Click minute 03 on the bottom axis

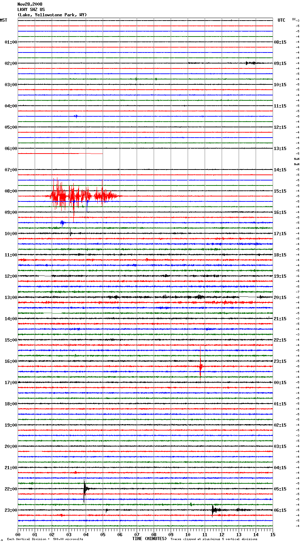point(69,534)
